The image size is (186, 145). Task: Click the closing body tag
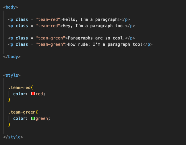12,57
